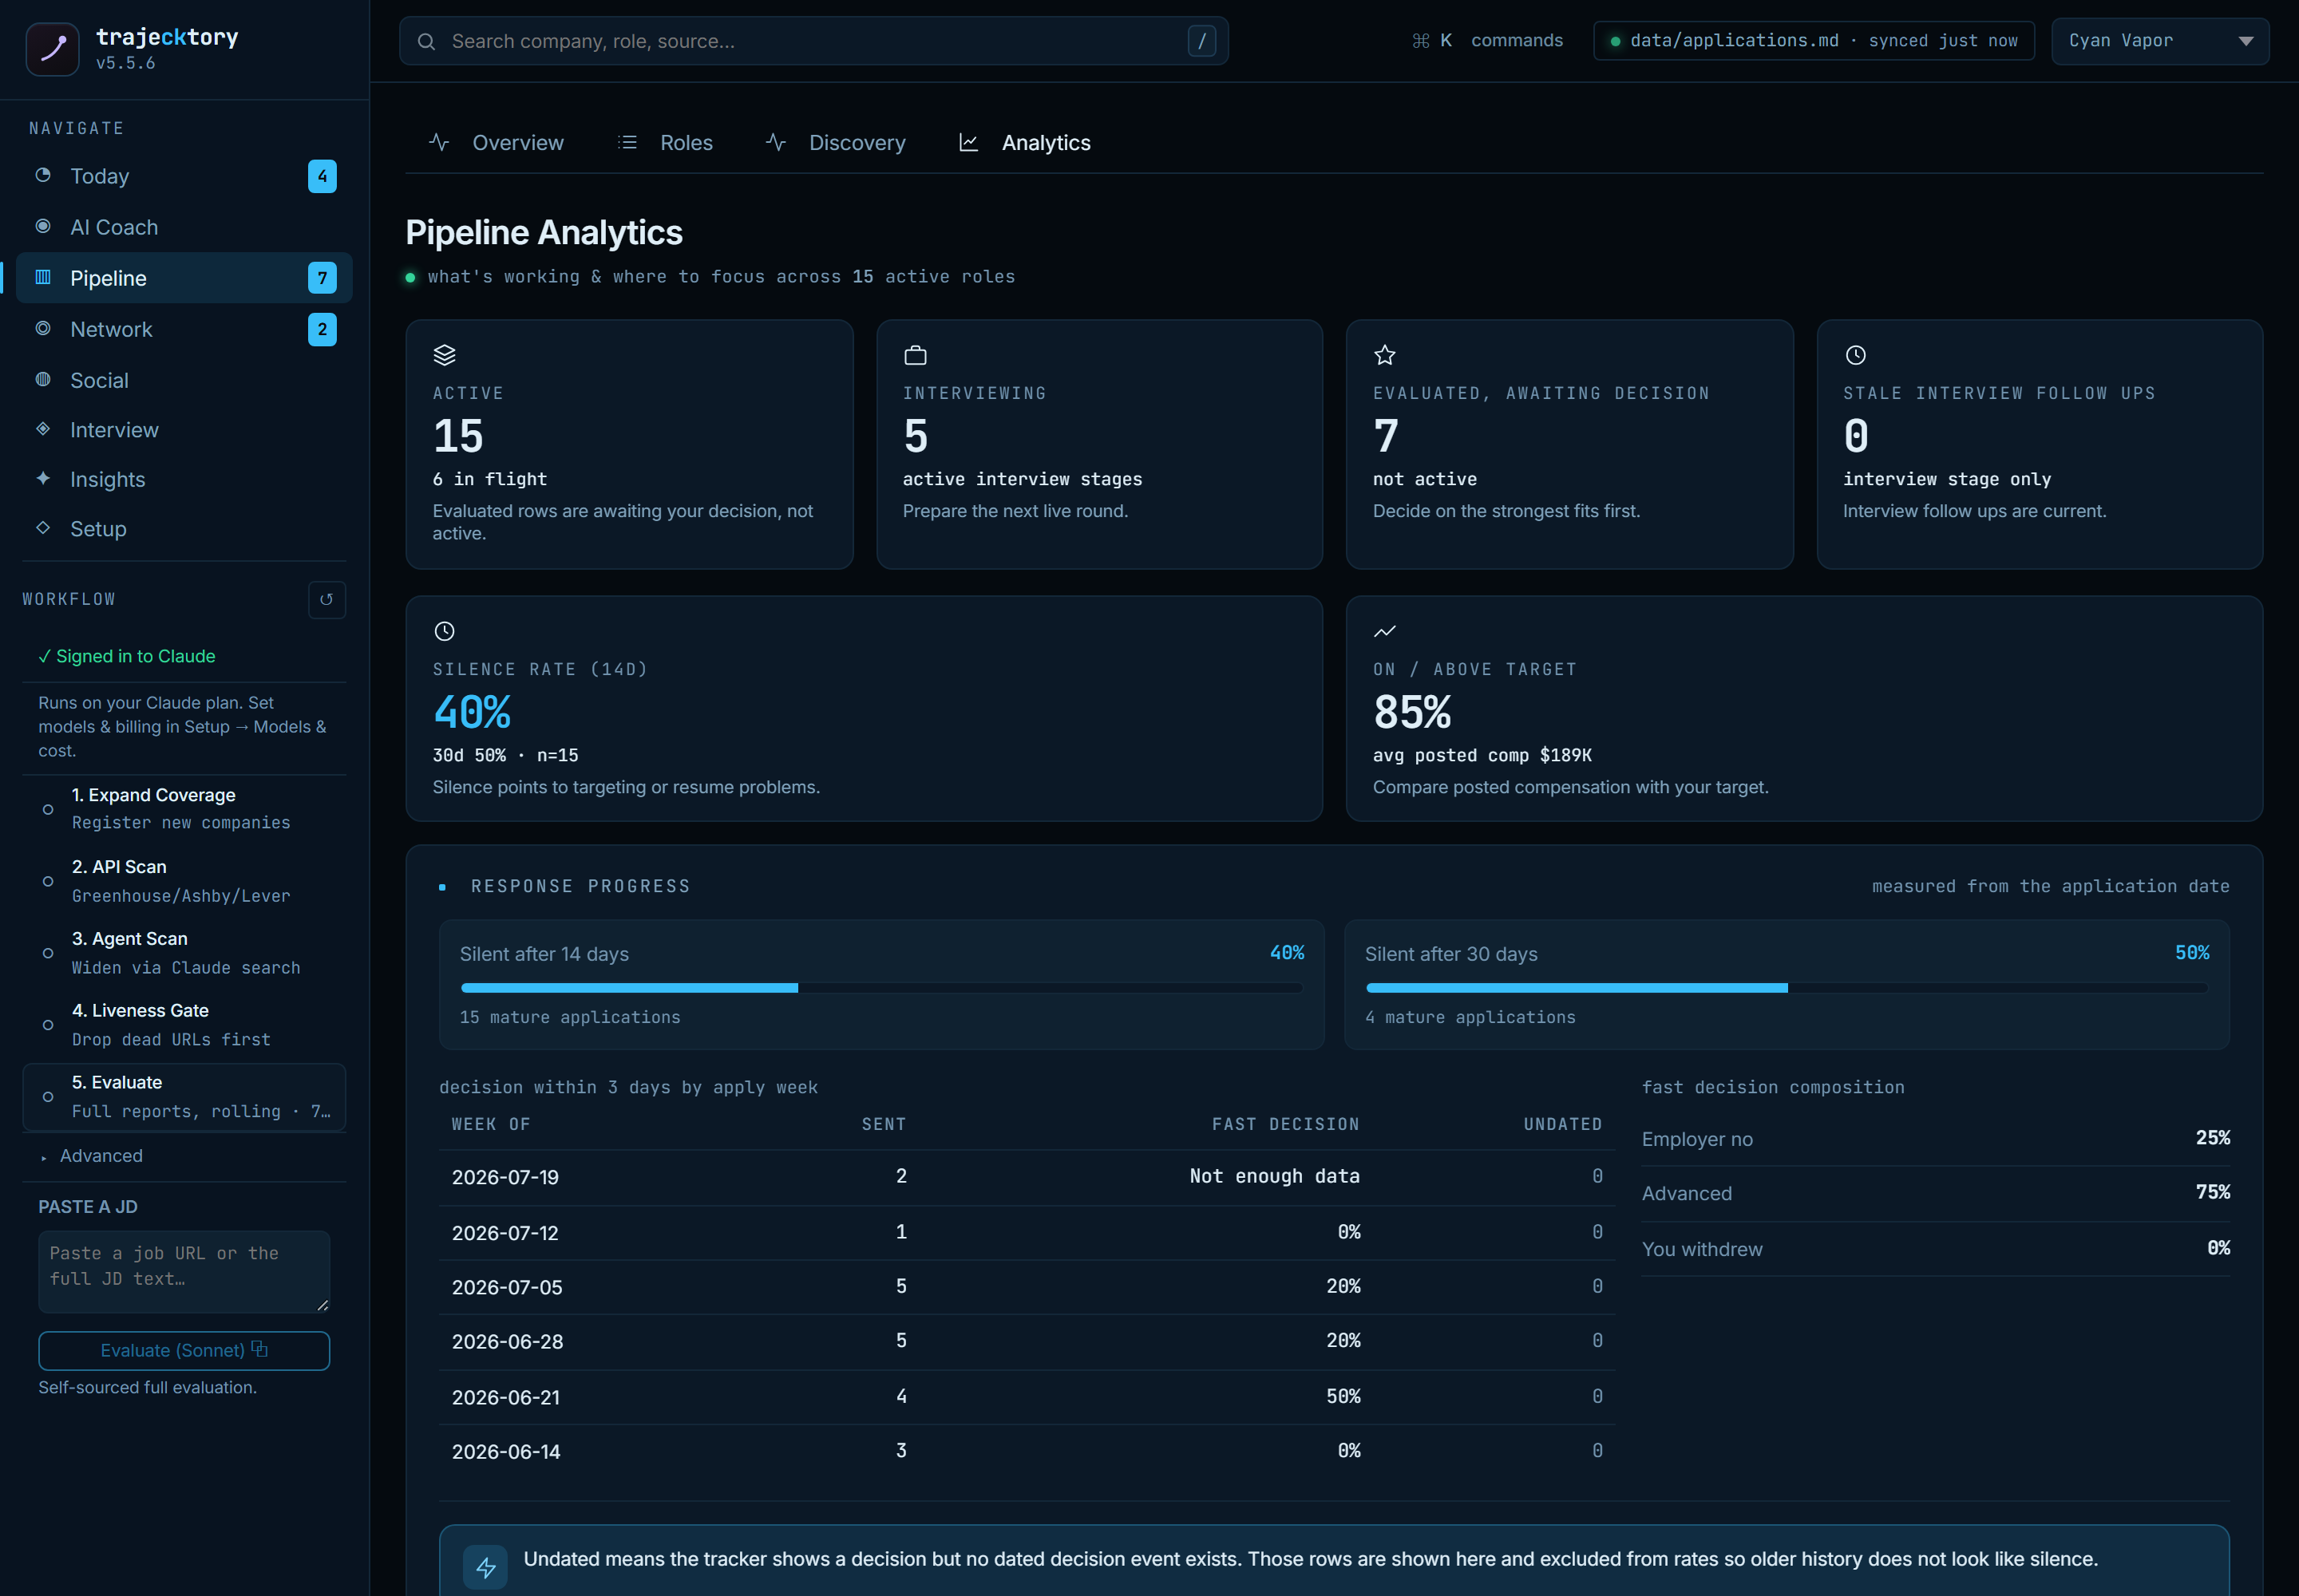Open Pipeline in the sidebar
2299x1596 pixels.
click(x=184, y=278)
